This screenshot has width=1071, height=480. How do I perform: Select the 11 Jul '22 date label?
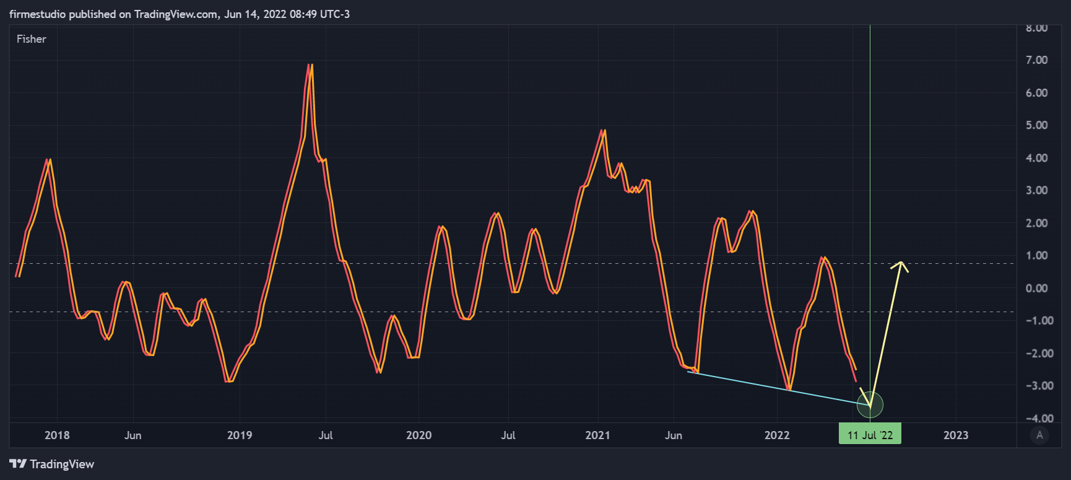[x=870, y=435]
